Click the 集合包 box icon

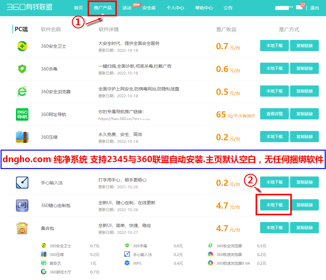[22, 228]
